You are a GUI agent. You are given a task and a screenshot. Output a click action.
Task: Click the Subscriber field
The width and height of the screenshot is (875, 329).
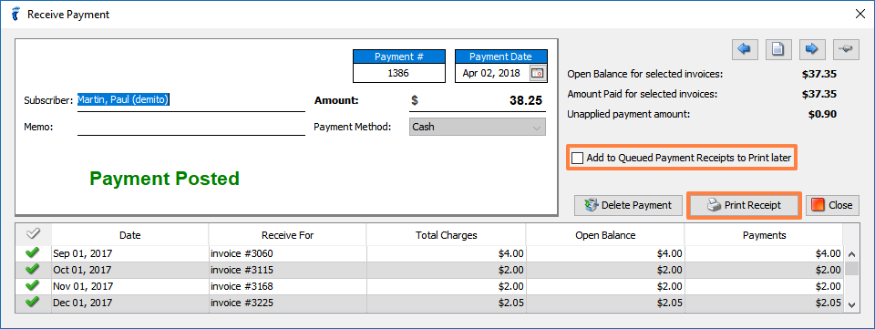190,100
